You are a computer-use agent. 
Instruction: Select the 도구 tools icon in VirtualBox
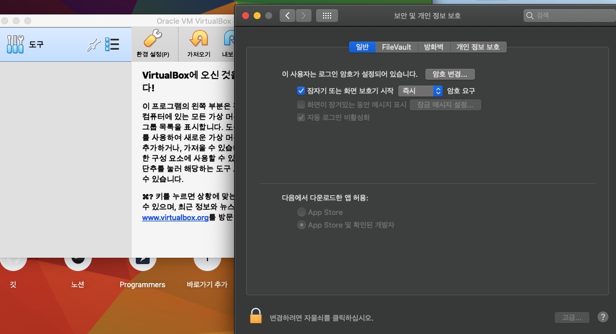pyautogui.click(x=15, y=44)
